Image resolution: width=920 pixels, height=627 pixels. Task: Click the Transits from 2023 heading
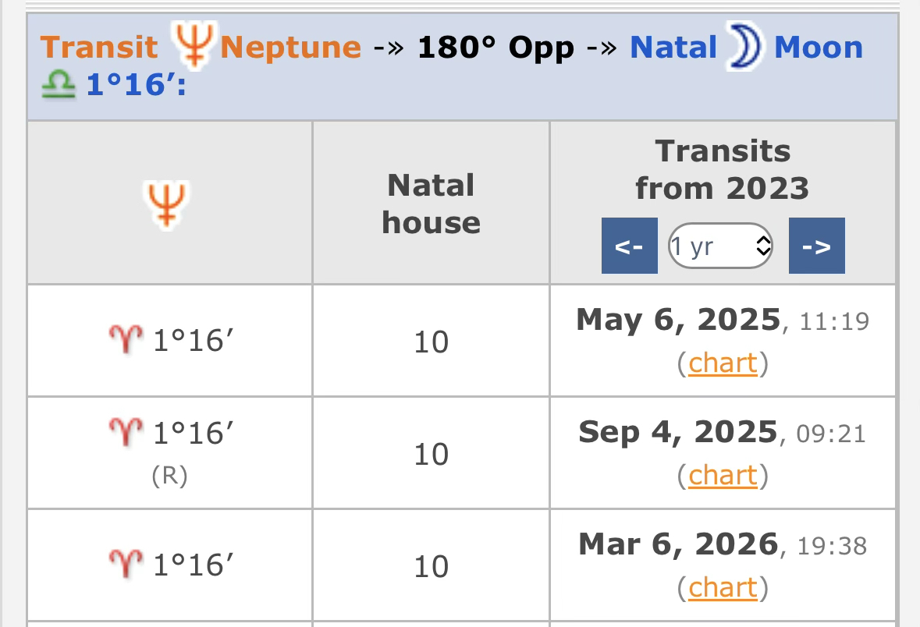[723, 169]
